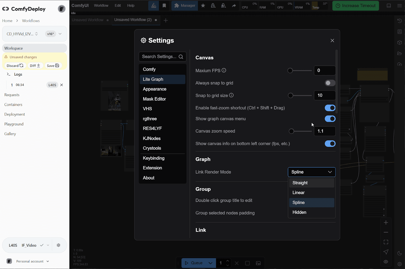Switch to Unsaved Workflow tab
Viewport: 405px width, 269px height.
(x=88, y=20)
